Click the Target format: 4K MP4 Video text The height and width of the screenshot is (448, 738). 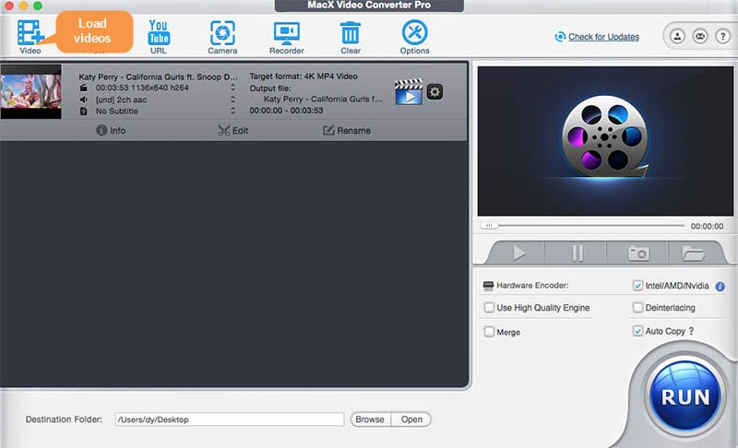point(304,77)
